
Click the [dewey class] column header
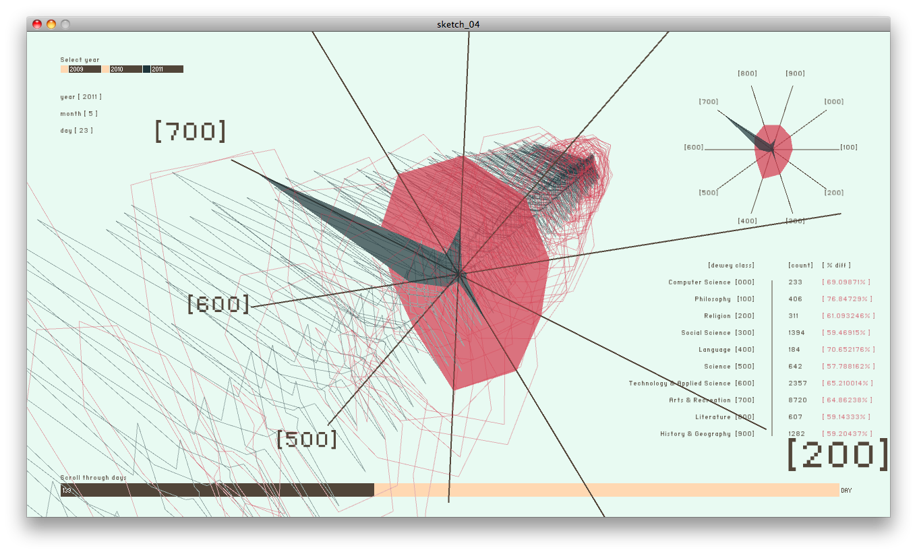(x=731, y=266)
